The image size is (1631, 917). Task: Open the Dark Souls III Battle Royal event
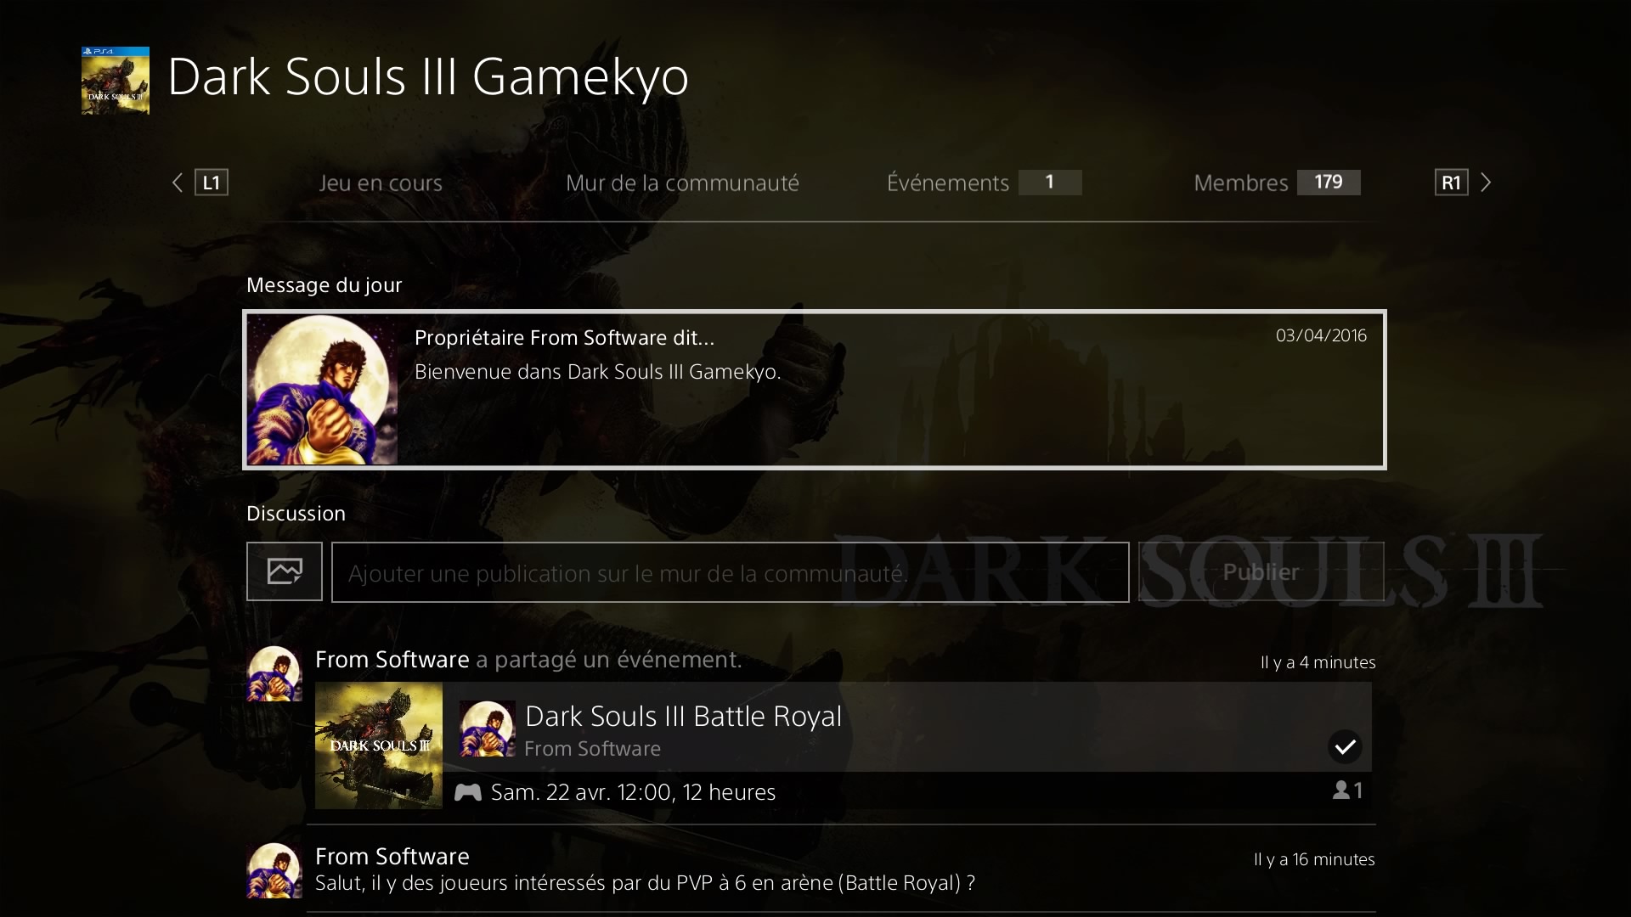843,745
